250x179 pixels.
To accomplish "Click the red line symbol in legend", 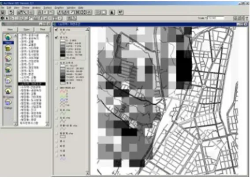I will coord(63,91).
